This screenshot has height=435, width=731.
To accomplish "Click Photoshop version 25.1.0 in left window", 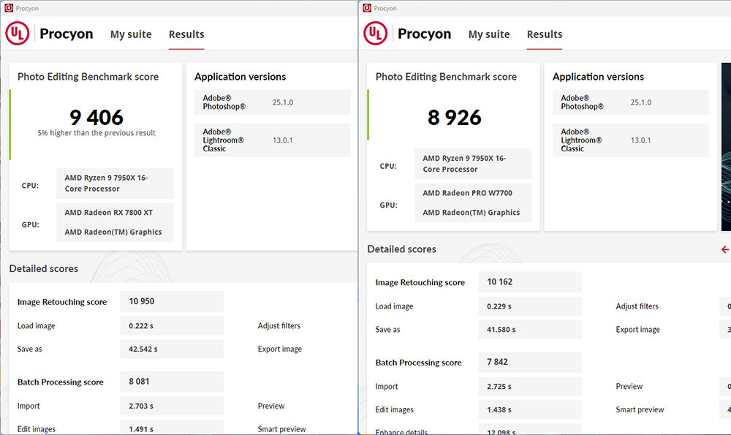I will 282,102.
